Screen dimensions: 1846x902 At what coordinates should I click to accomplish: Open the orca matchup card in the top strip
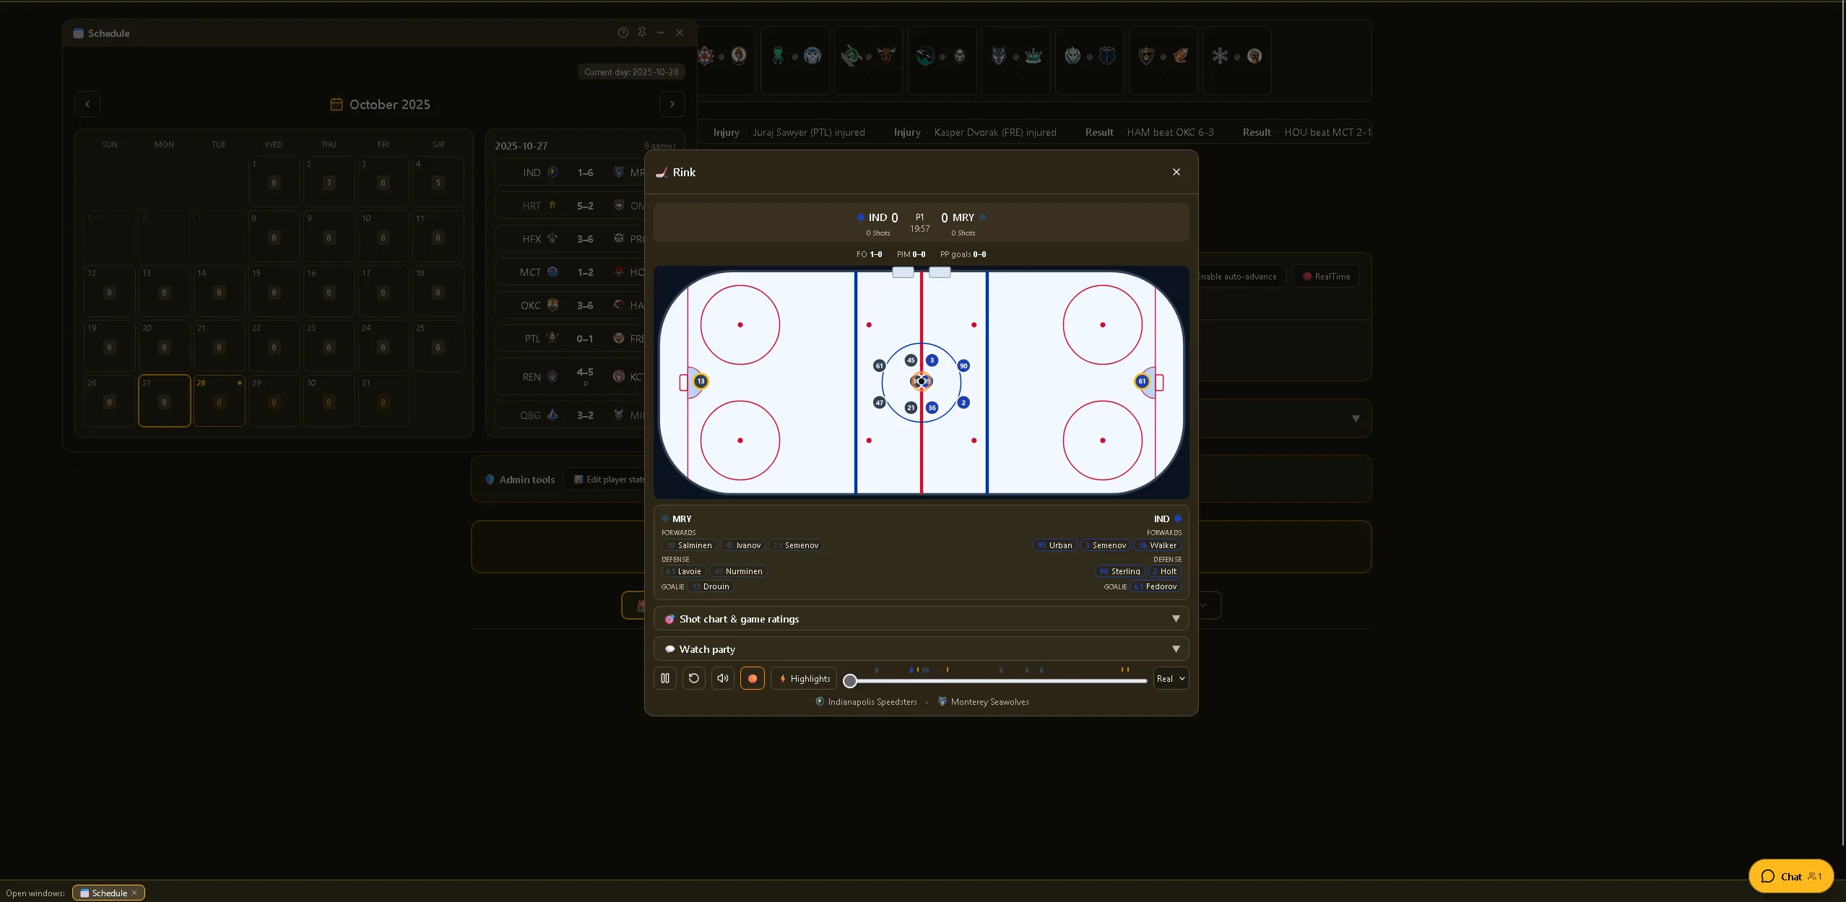click(x=942, y=60)
